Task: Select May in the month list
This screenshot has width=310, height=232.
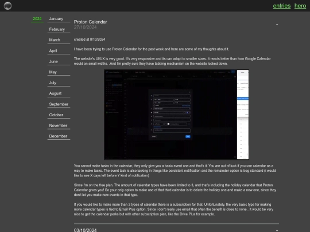Action: point(59,72)
